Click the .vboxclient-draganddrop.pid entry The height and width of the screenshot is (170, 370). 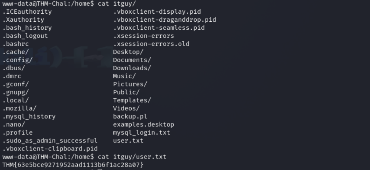coord(164,20)
